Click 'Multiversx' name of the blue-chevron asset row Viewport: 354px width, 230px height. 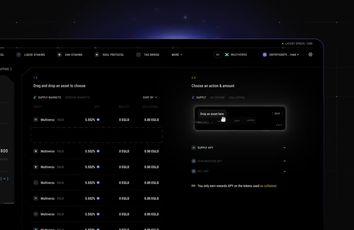coord(47,214)
